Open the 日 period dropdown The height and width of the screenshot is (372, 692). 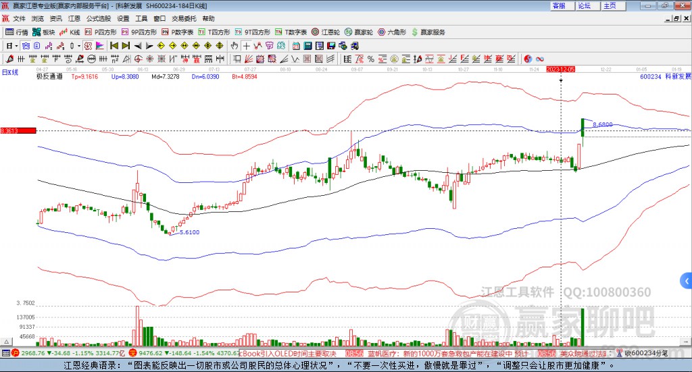(12, 46)
